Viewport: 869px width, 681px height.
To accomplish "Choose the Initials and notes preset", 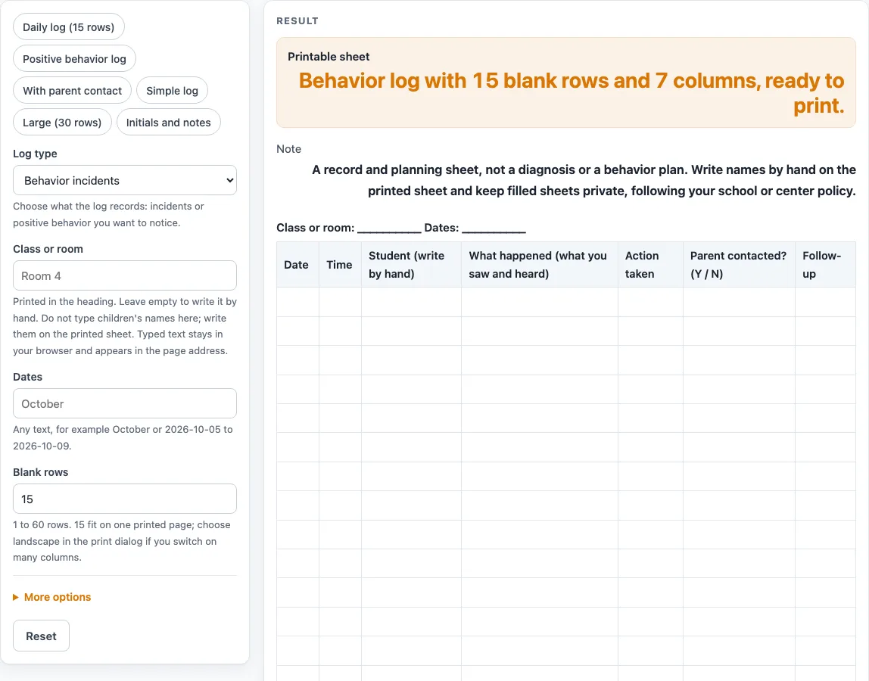I will (x=169, y=123).
